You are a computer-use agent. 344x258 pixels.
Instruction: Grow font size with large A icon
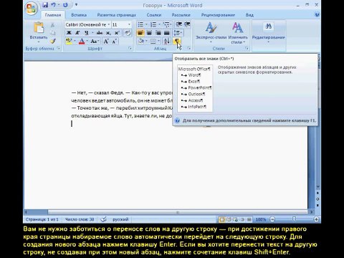click(x=106, y=41)
